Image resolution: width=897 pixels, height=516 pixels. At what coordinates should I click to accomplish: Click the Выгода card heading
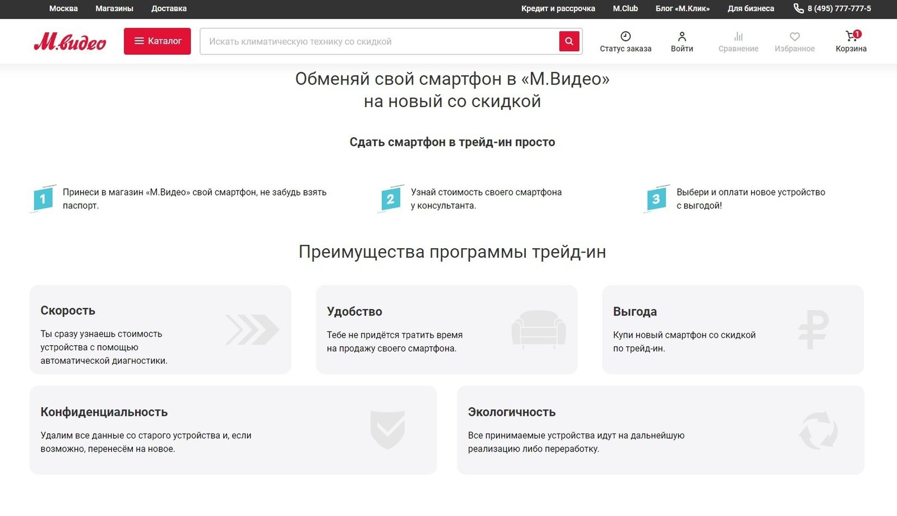point(635,312)
